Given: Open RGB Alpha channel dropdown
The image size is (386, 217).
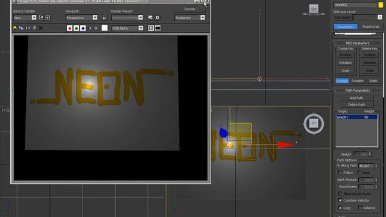Looking at the screenshot, I should click(x=127, y=28).
